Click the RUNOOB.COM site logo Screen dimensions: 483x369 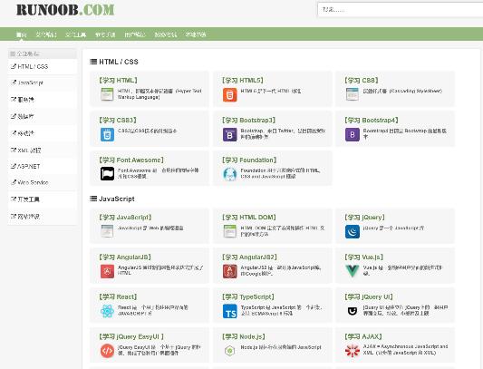click(x=65, y=10)
